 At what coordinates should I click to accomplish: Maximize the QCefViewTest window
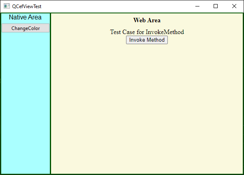click(x=216, y=6)
